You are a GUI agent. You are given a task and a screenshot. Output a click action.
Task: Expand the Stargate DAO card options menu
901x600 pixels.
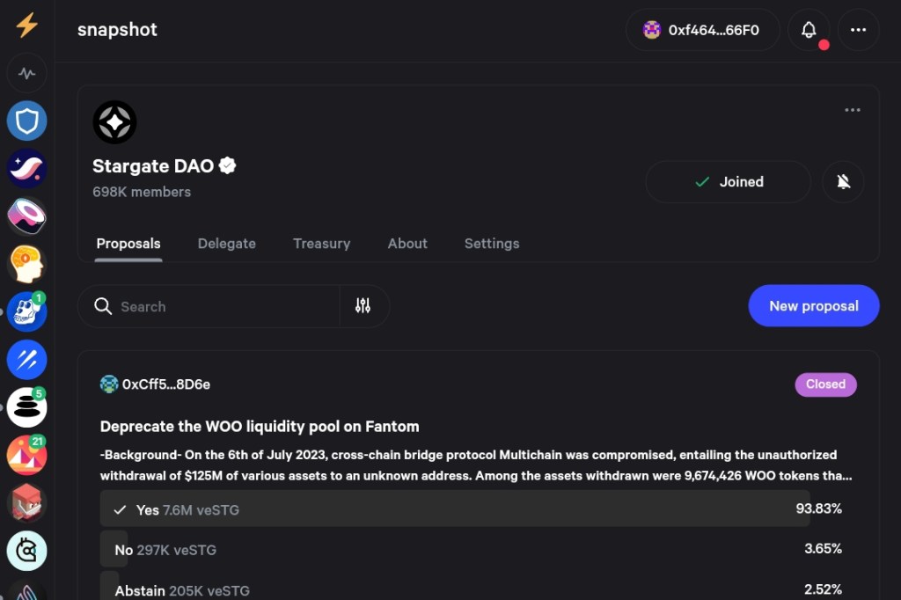(x=852, y=110)
